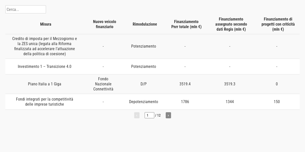Click the 1344 Regis financing value
This screenshot has width=305, height=152.
[230, 102]
